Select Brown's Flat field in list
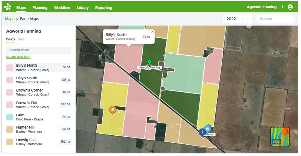Screen dimensions: 301x156 [33, 104]
